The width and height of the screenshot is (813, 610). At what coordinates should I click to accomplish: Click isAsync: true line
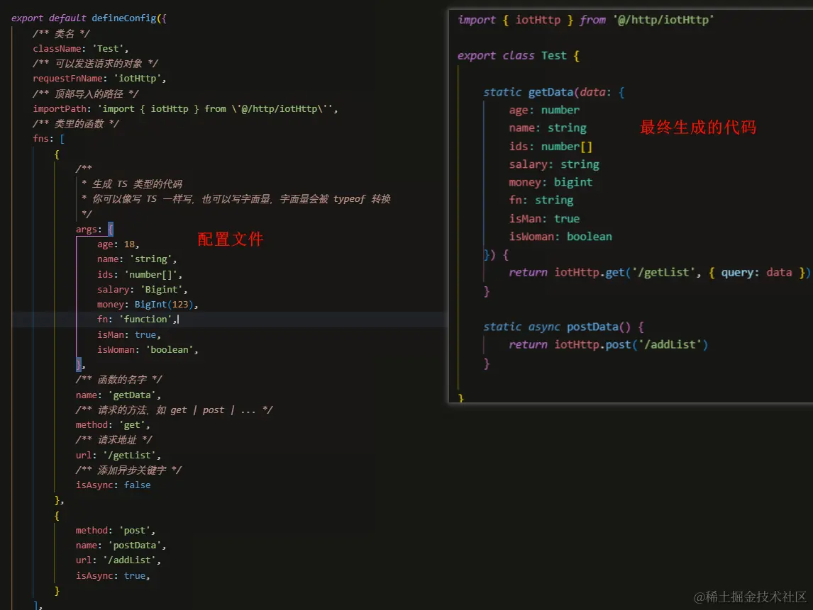coord(113,576)
